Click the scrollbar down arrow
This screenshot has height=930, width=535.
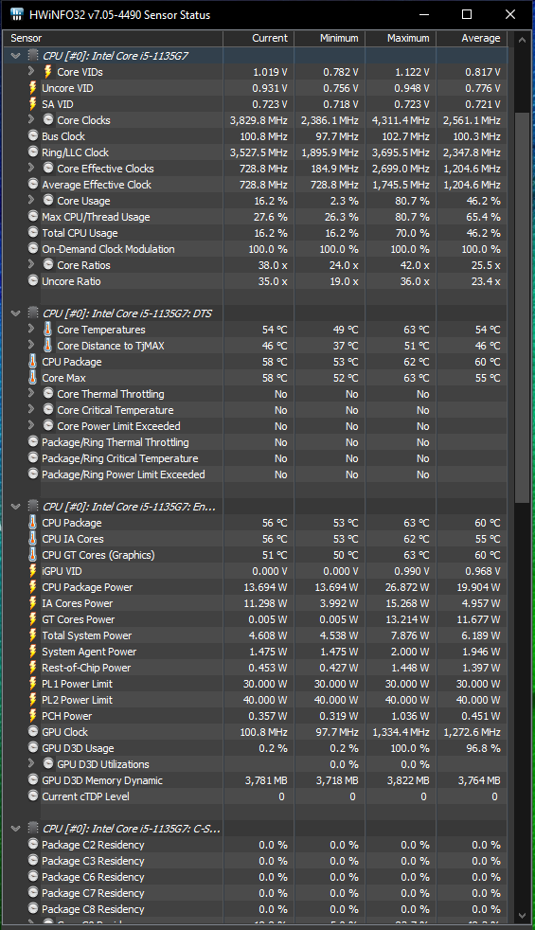(522, 916)
